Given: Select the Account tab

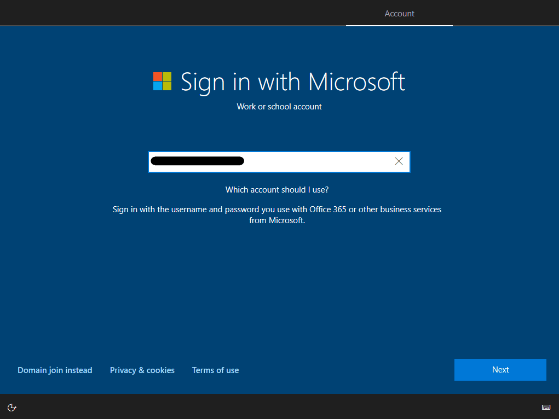Looking at the screenshot, I should pyautogui.click(x=399, y=14).
